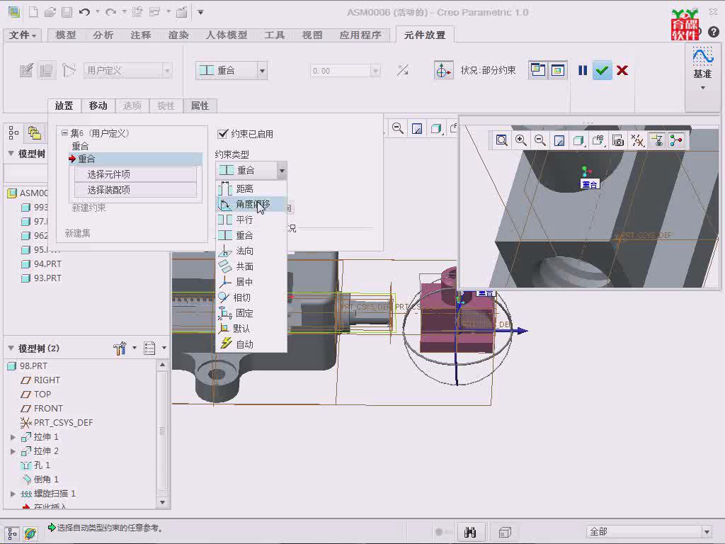Viewport: 725px width, 544px height.
Task: Expand the 螺旋扫描 1 feature node
Action: pyautogui.click(x=13, y=494)
